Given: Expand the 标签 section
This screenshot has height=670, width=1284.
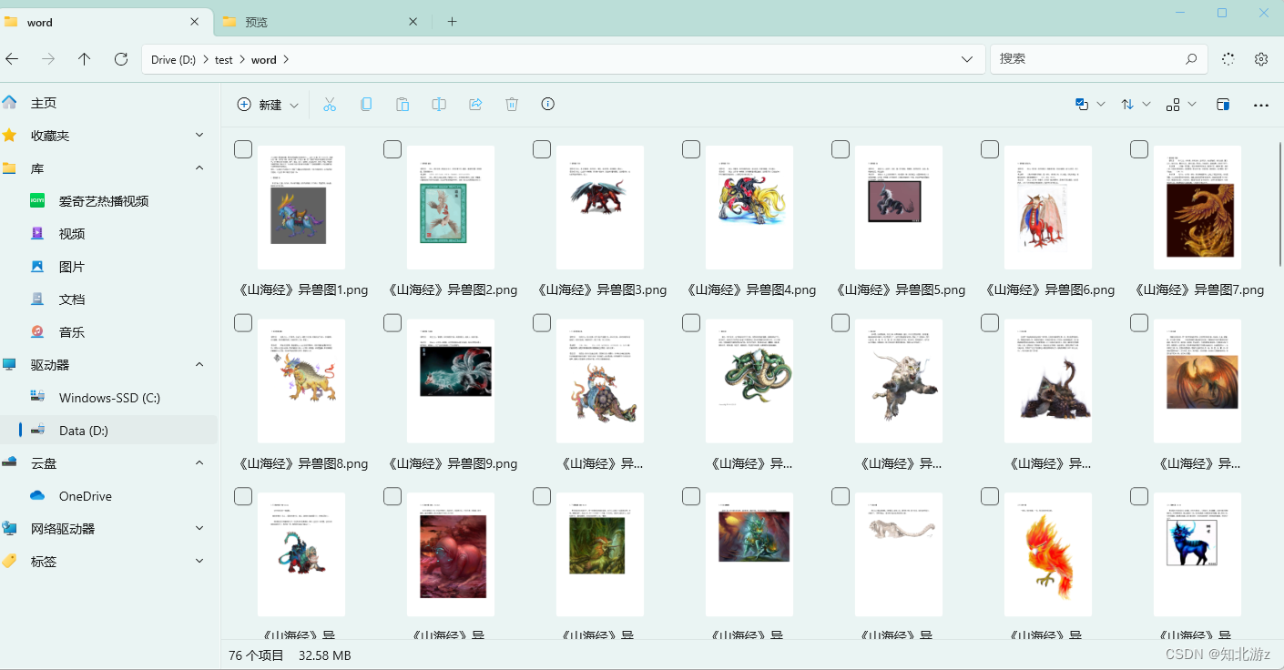Looking at the screenshot, I should (199, 562).
